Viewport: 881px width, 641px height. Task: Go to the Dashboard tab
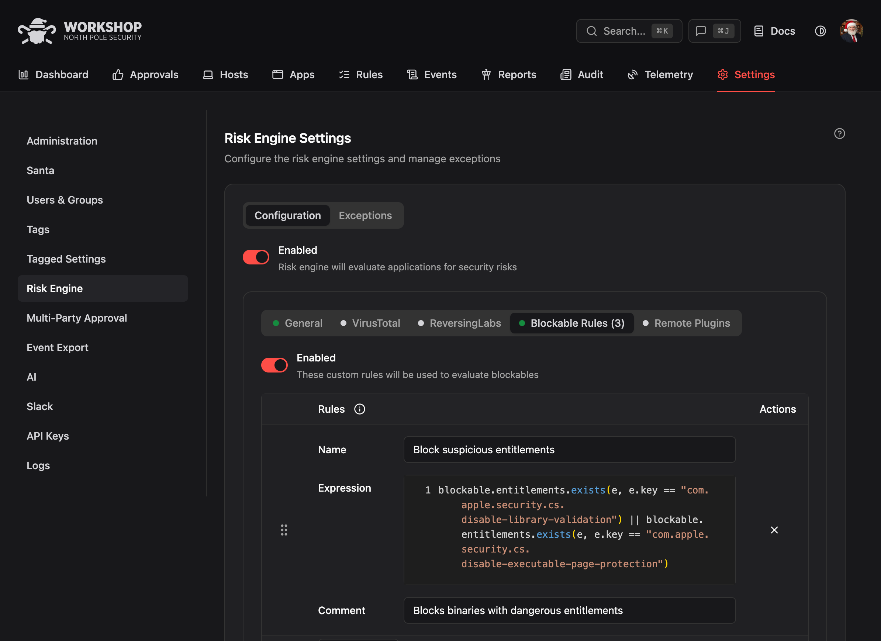pyautogui.click(x=53, y=75)
